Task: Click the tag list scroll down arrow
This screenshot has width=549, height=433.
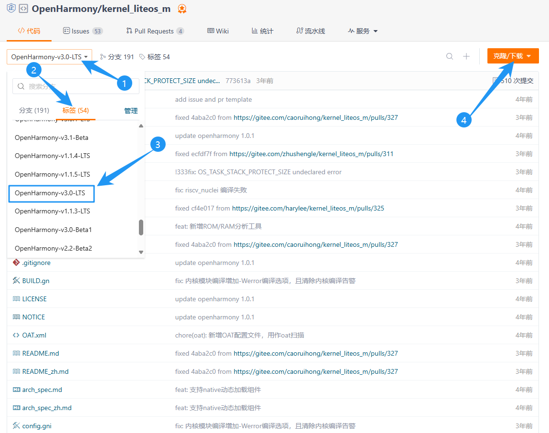Action: (x=141, y=252)
